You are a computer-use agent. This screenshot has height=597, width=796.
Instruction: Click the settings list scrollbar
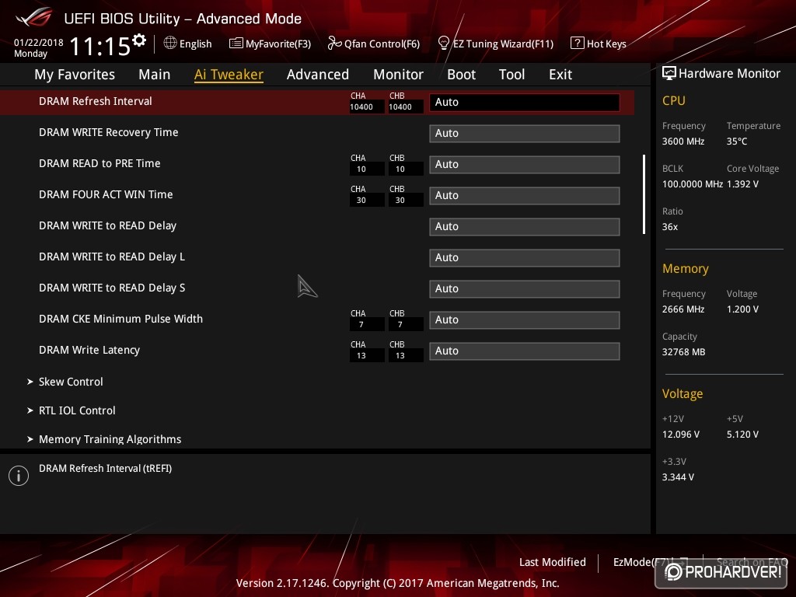point(644,194)
